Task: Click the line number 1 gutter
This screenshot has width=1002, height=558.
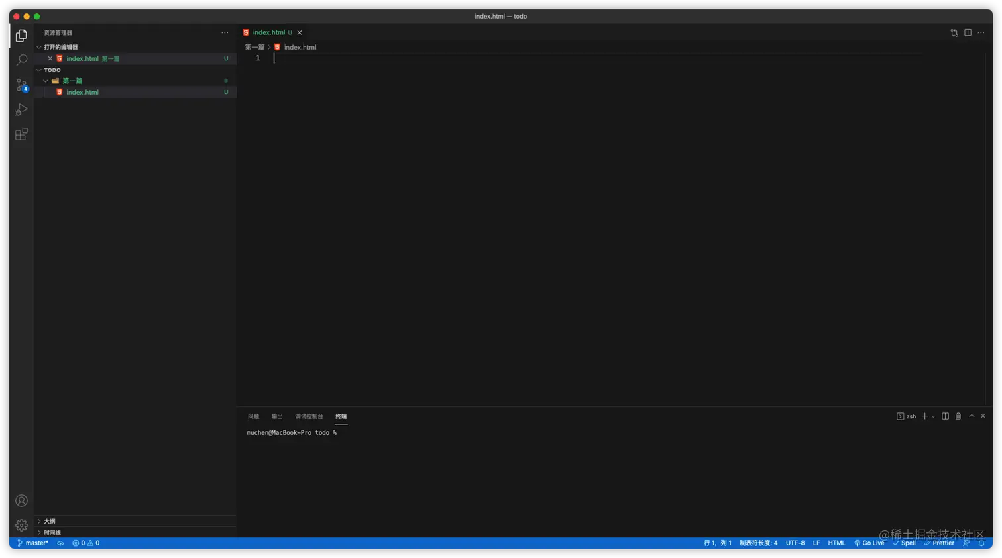Action: 258,58
